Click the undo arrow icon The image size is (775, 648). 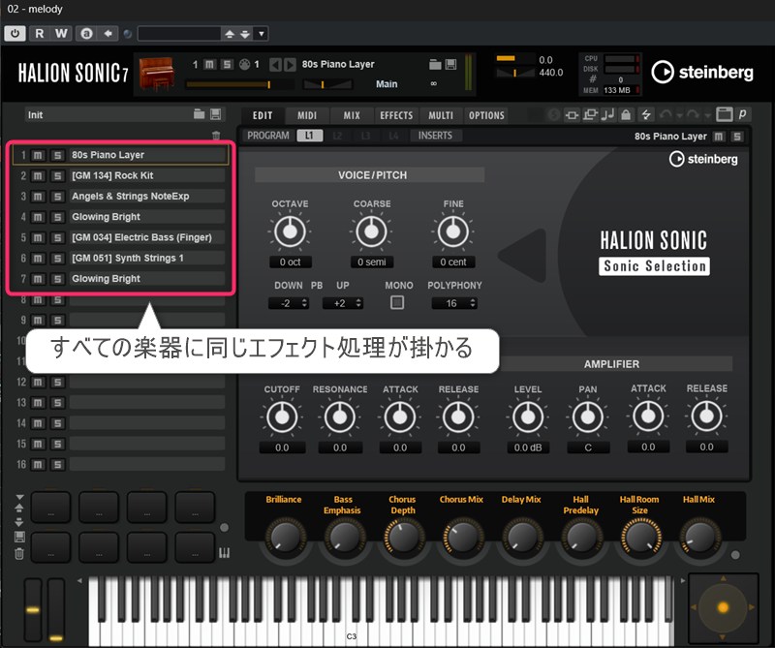click(666, 115)
